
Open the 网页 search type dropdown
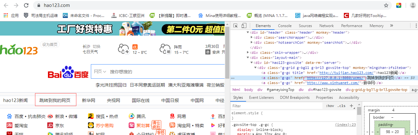click(100, 72)
